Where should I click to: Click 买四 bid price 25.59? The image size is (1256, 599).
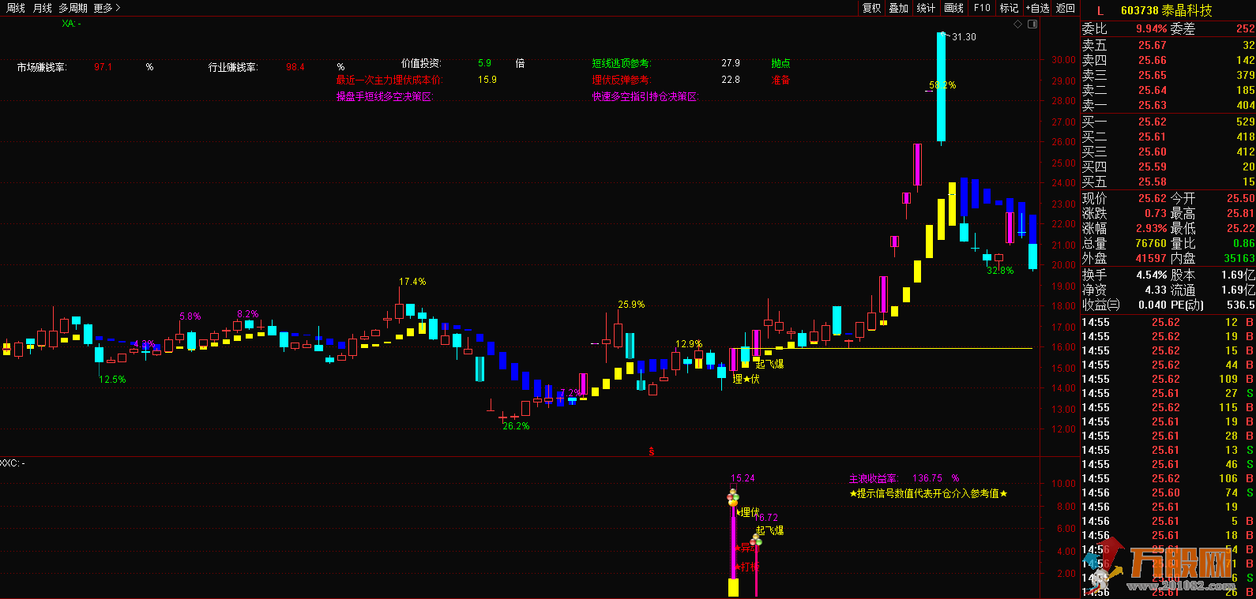coord(1152,167)
